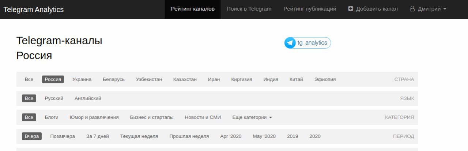Click the Telegram paper plane icon badge
Screen dimensions: 468x151
(290, 43)
